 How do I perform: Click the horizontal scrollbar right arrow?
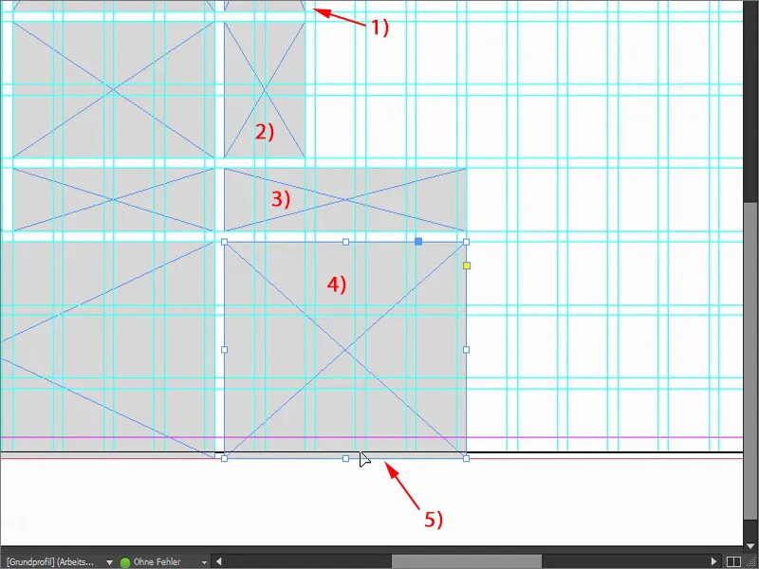(x=713, y=561)
